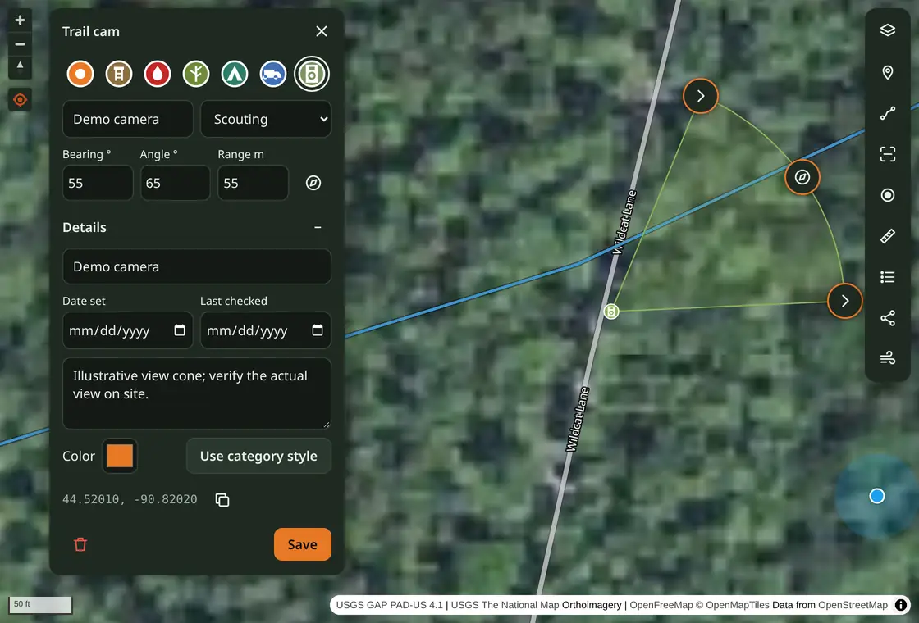The image size is (919, 623).
Task: Select the green plant category icon
Action: (196, 75)
